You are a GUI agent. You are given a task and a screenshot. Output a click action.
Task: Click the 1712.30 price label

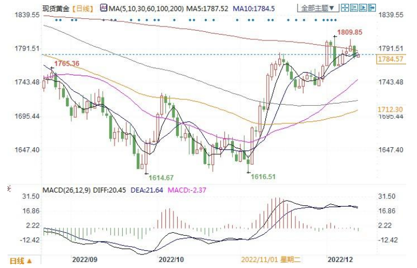click(390, 109)
